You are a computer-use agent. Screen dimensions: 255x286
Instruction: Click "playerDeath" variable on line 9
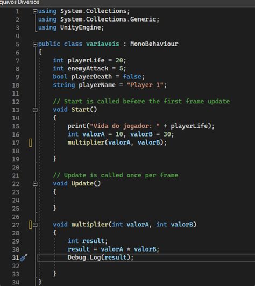[x=91, y=77]
